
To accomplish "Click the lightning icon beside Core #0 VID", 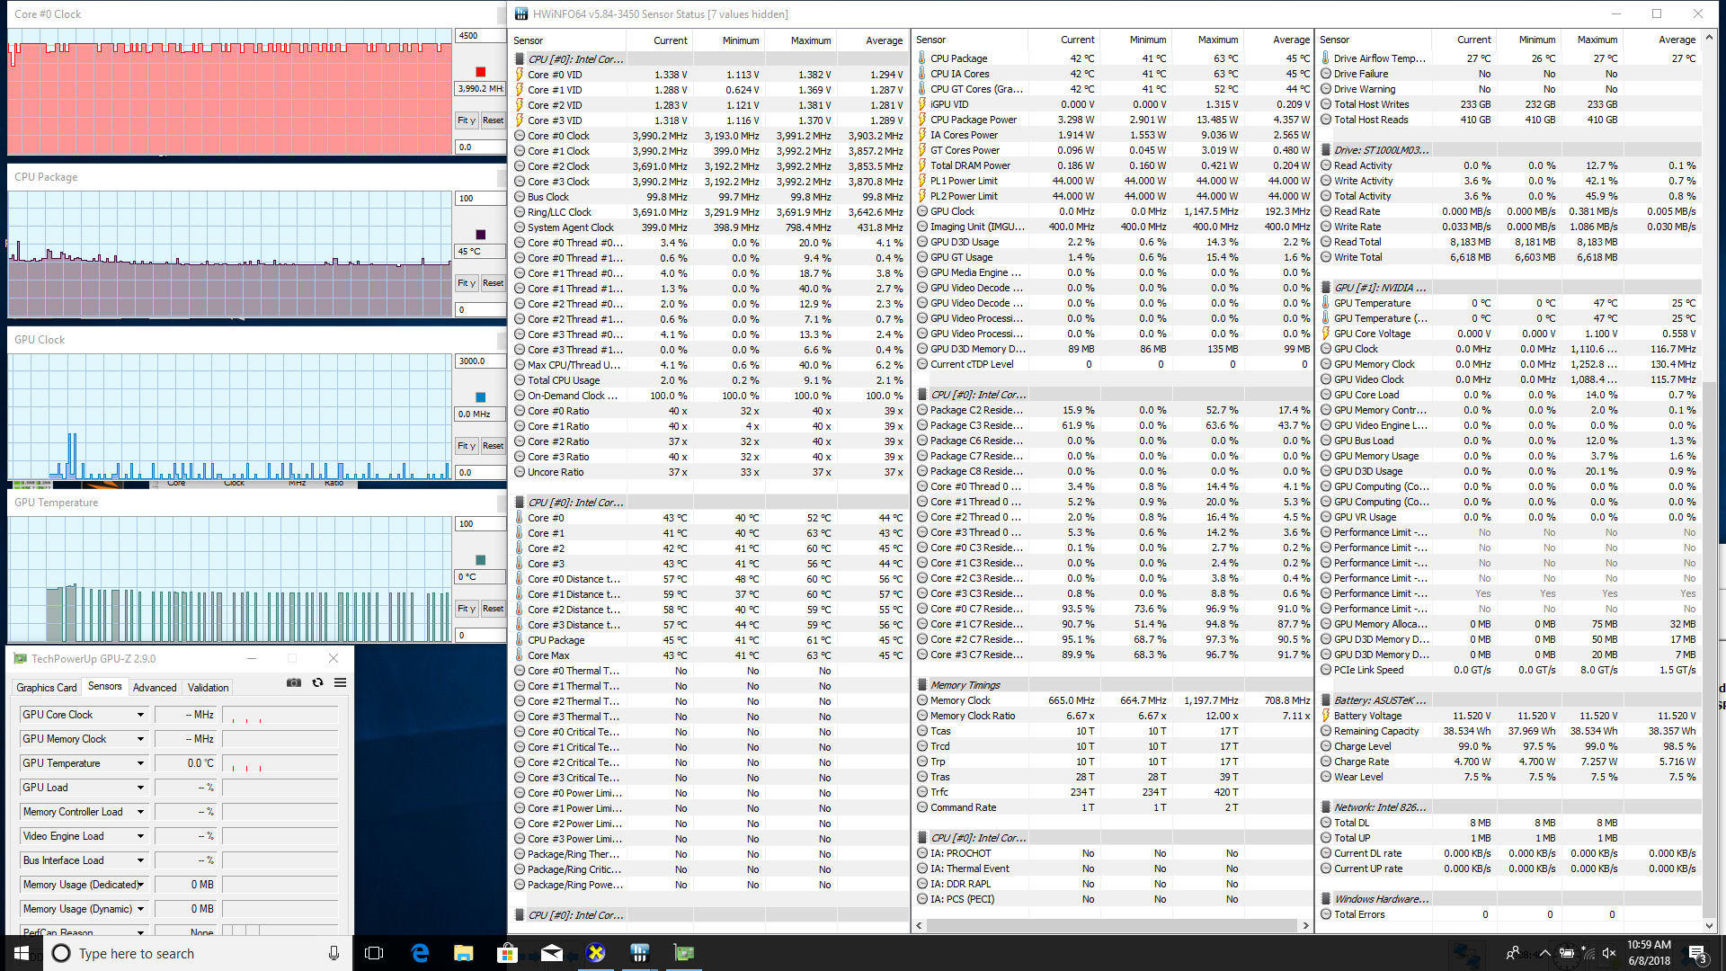I will coord(520,75).
